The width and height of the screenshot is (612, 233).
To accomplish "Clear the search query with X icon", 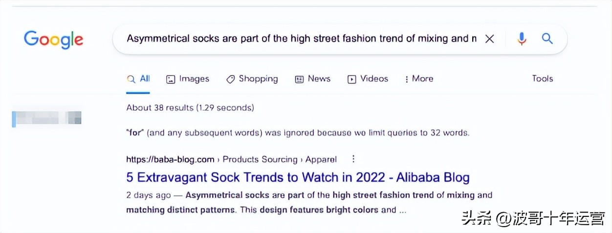I will tap(489, 39).
